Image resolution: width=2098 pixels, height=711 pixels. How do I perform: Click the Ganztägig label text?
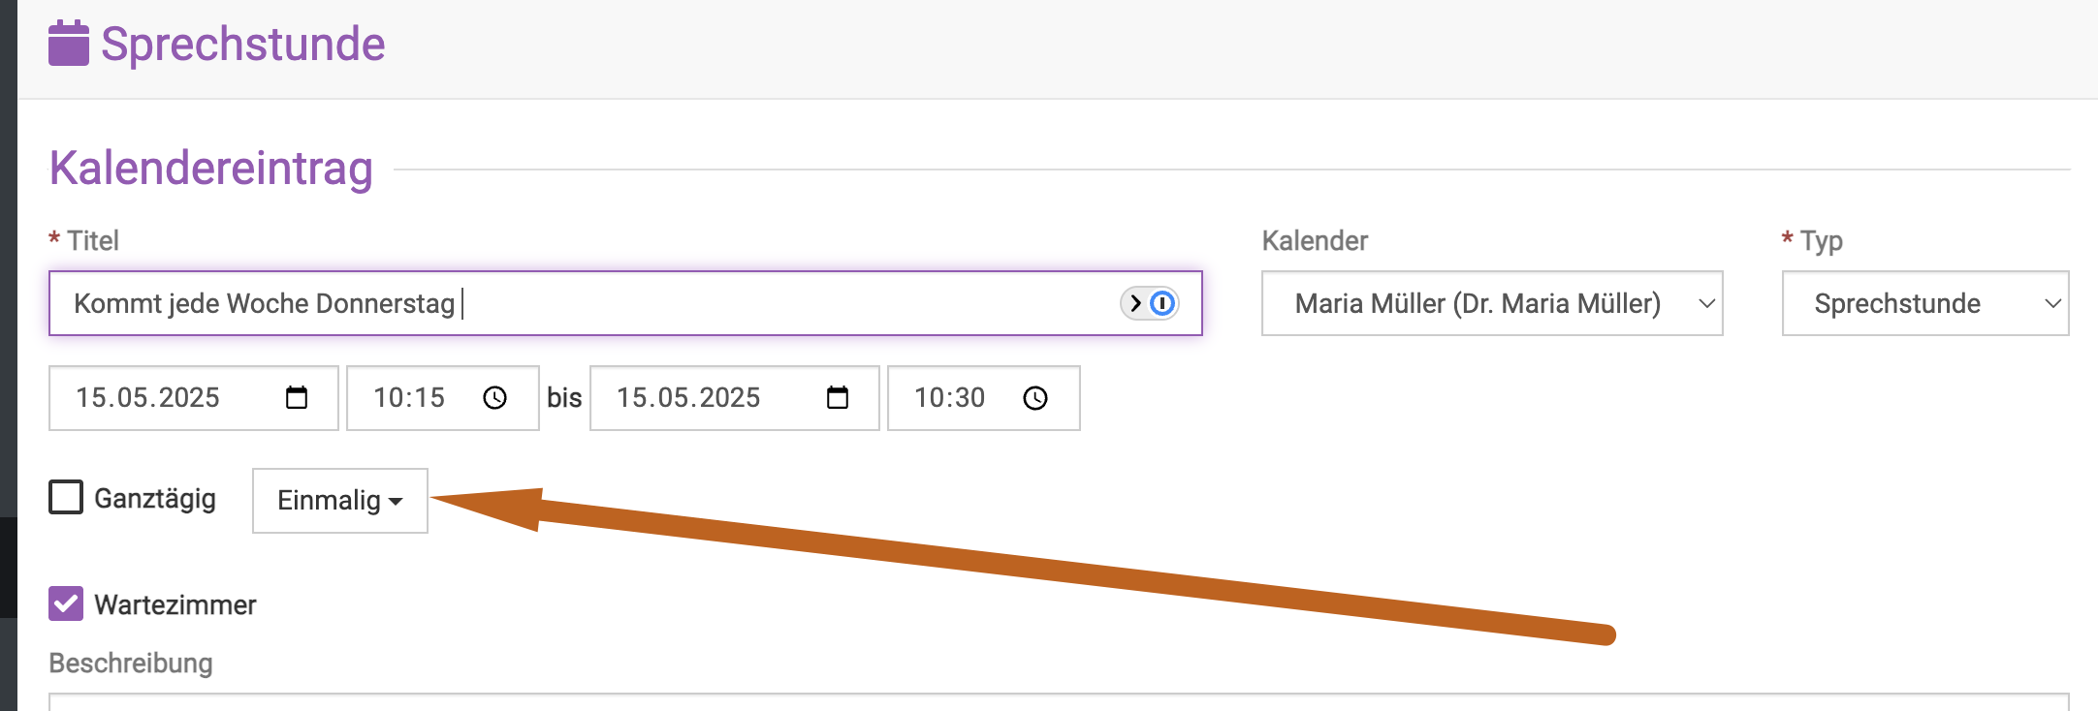(155, 499)
